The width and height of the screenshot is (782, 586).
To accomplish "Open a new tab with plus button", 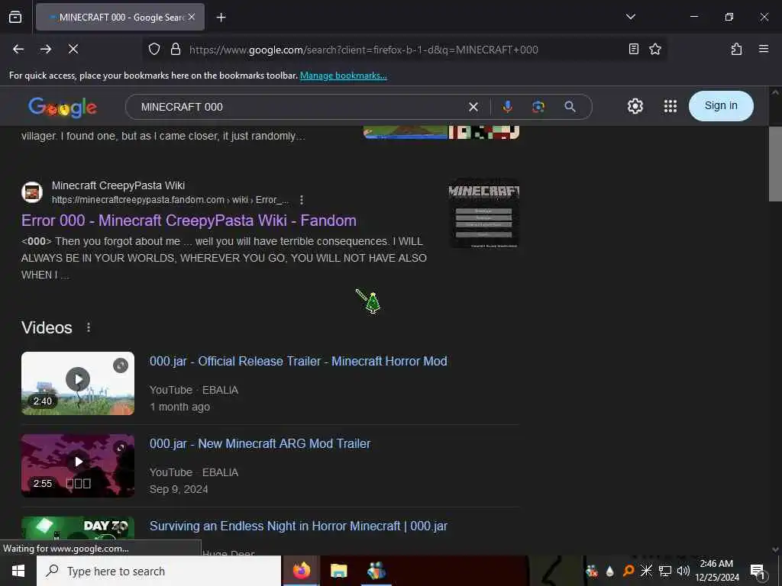I will pos(221,18).
